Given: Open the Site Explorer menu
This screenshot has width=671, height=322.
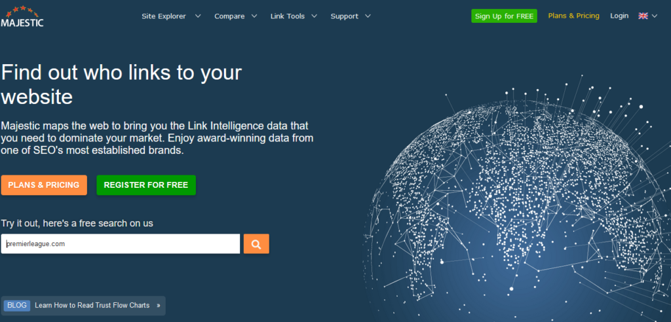Looking at the screenshot, I should click(164, 16).
